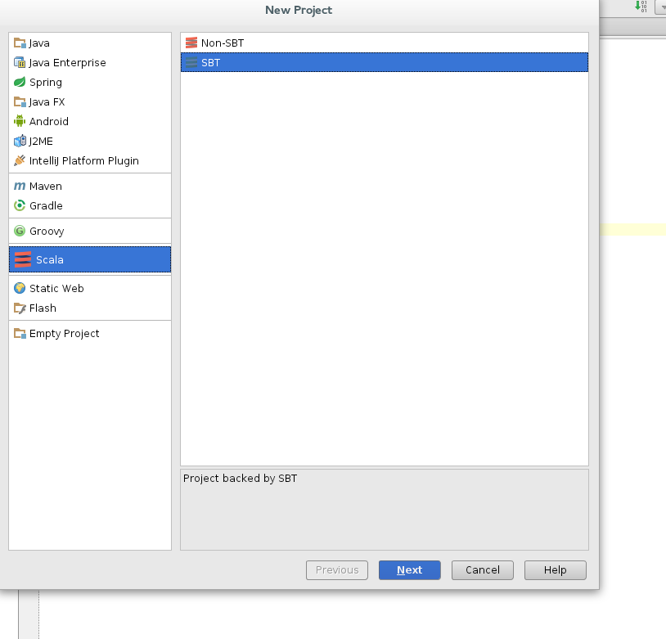Image resolution: width=666 pixels, height=639 pixels.
Task: Select Maven project type
Action: [46, 186]
